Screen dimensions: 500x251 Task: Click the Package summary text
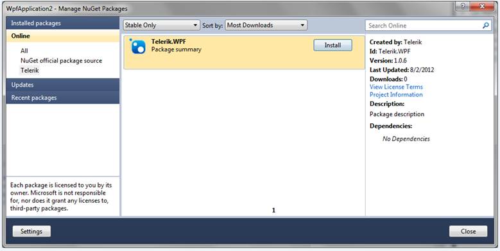177,49
